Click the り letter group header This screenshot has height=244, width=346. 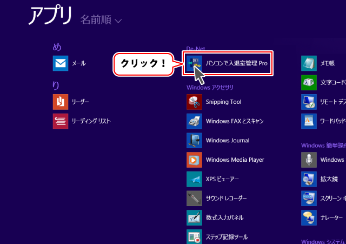point(56,85)
